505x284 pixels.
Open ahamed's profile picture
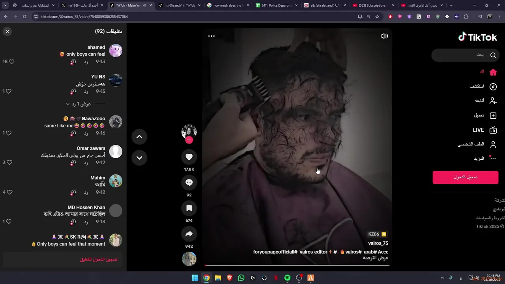tap(116, 50)
